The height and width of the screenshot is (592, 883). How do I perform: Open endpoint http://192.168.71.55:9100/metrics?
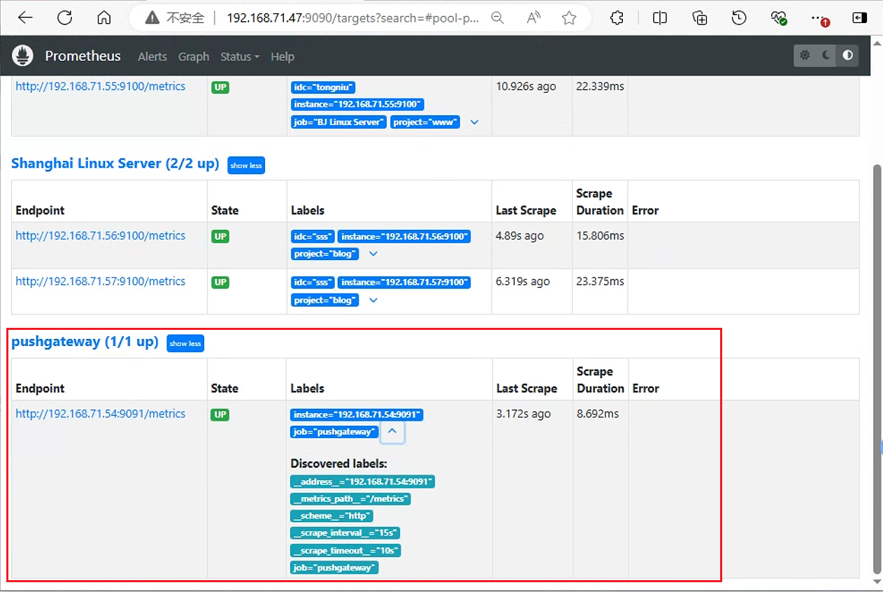pos(101,87)
